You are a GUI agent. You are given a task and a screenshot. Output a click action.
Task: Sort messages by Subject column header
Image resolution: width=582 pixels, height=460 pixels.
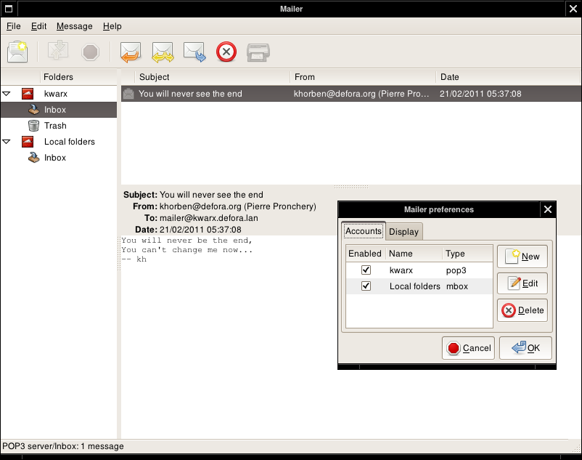(x=213, y=77)
